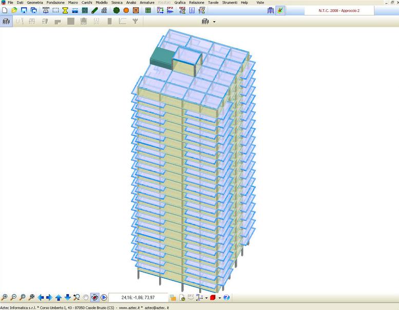The height and width of the screenshot is (310, 399).
Task: Click the blue Help question mark icon
Action: click(226, 297)
